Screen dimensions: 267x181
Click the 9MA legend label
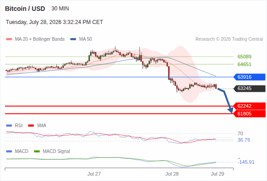click(x=42, y=125)
